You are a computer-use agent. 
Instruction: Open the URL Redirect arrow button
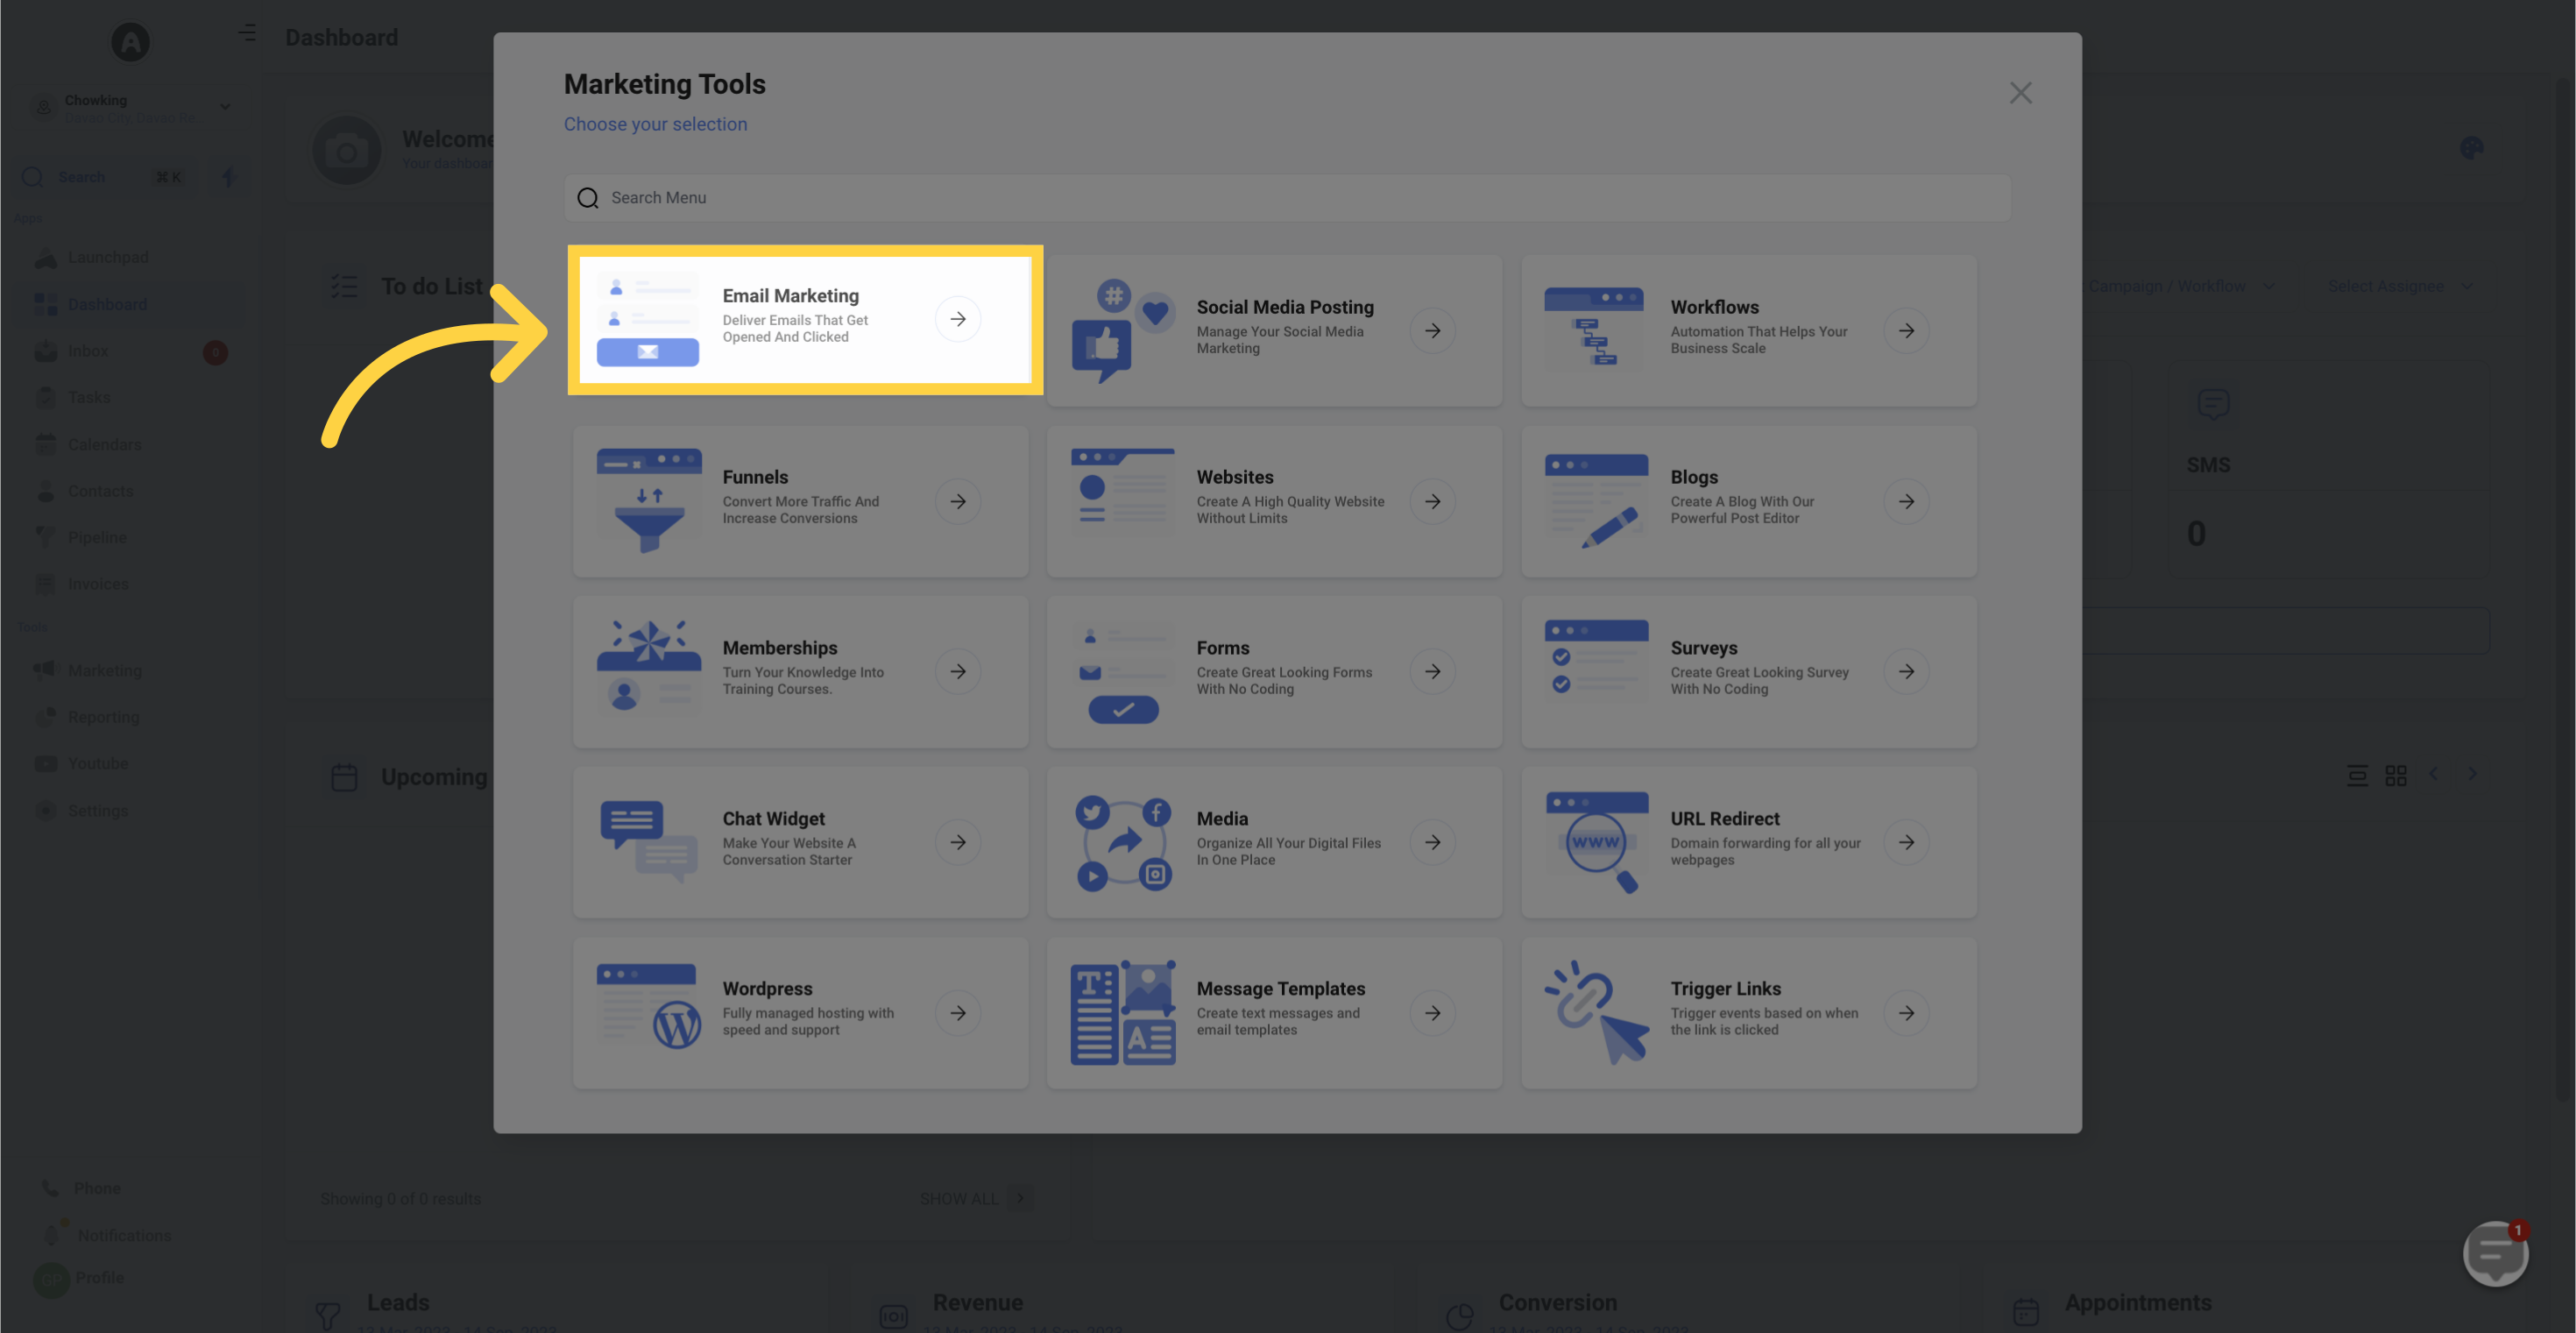click(1906, 842)
